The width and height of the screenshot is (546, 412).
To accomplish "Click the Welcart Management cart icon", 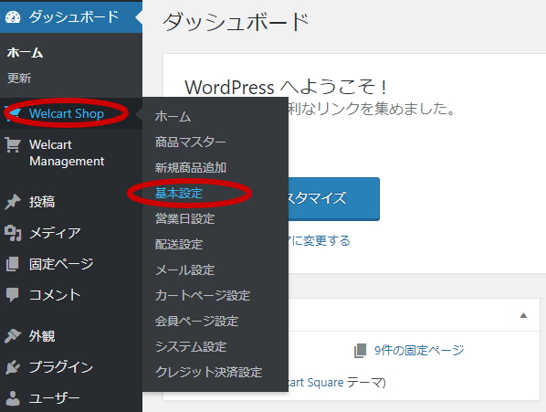I will click(x=13, y=144).
